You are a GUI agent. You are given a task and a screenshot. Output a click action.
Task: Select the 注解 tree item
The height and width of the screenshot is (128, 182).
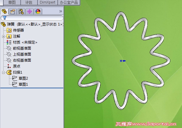tap(17, 36)
